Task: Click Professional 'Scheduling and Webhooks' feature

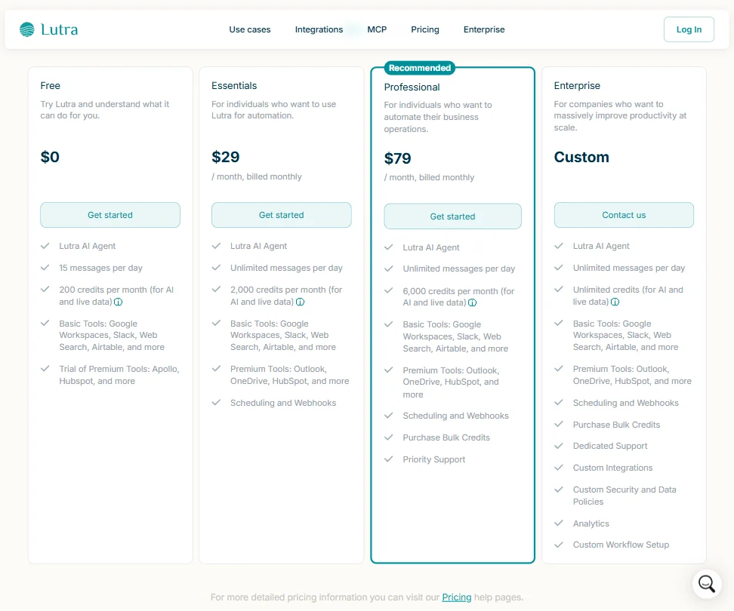Action: (455, 416)
